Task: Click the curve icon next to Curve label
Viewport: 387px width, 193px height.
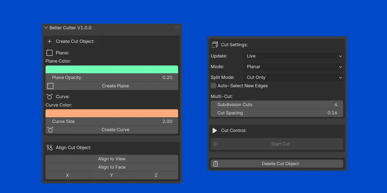Action: pyautogui.click(x=49, y=96)
